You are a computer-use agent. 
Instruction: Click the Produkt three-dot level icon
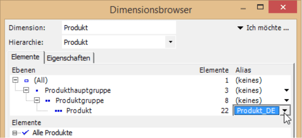[x=58, y=111]
